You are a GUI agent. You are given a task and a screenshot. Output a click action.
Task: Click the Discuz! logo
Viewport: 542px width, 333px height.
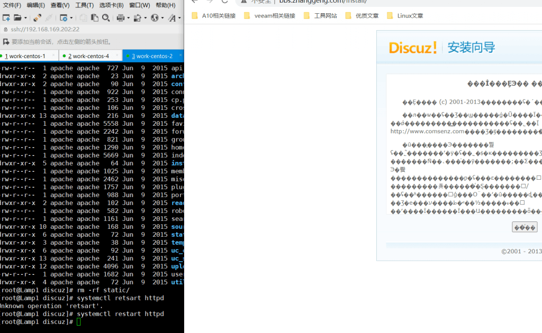(x=413, y=48)
